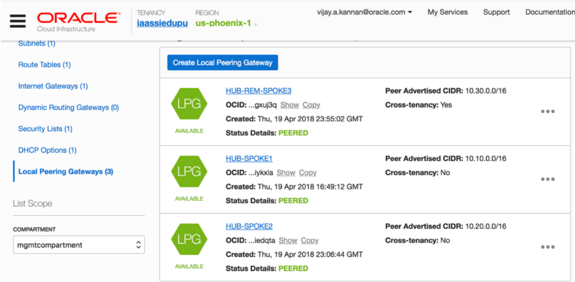Open the Support menu item

[496, 12]
